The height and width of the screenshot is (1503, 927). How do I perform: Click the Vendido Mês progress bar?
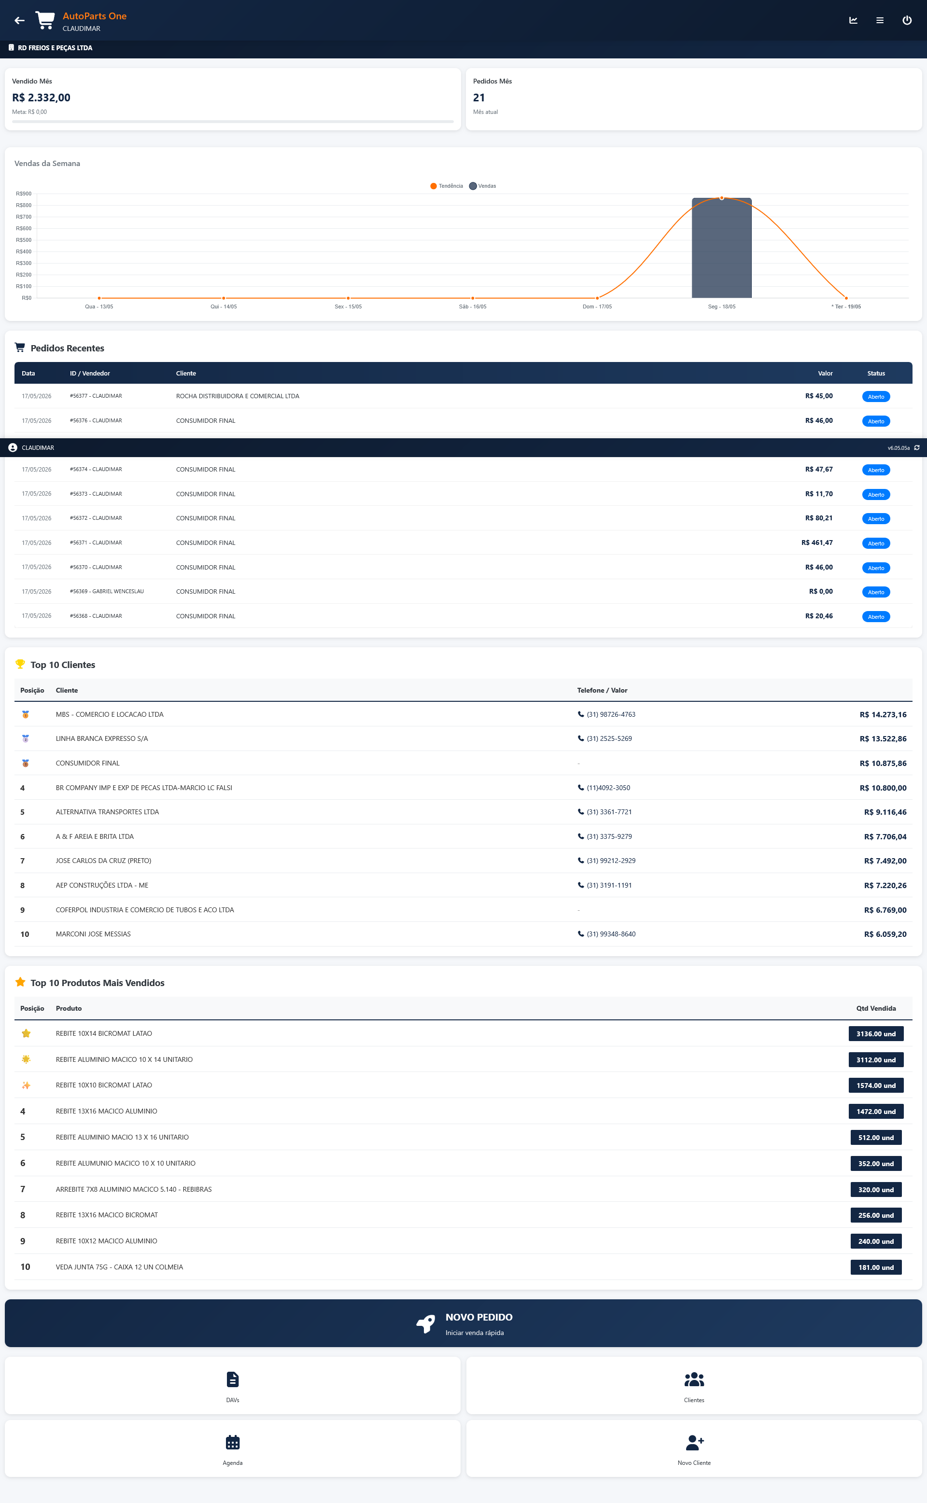tap(232, 121)
